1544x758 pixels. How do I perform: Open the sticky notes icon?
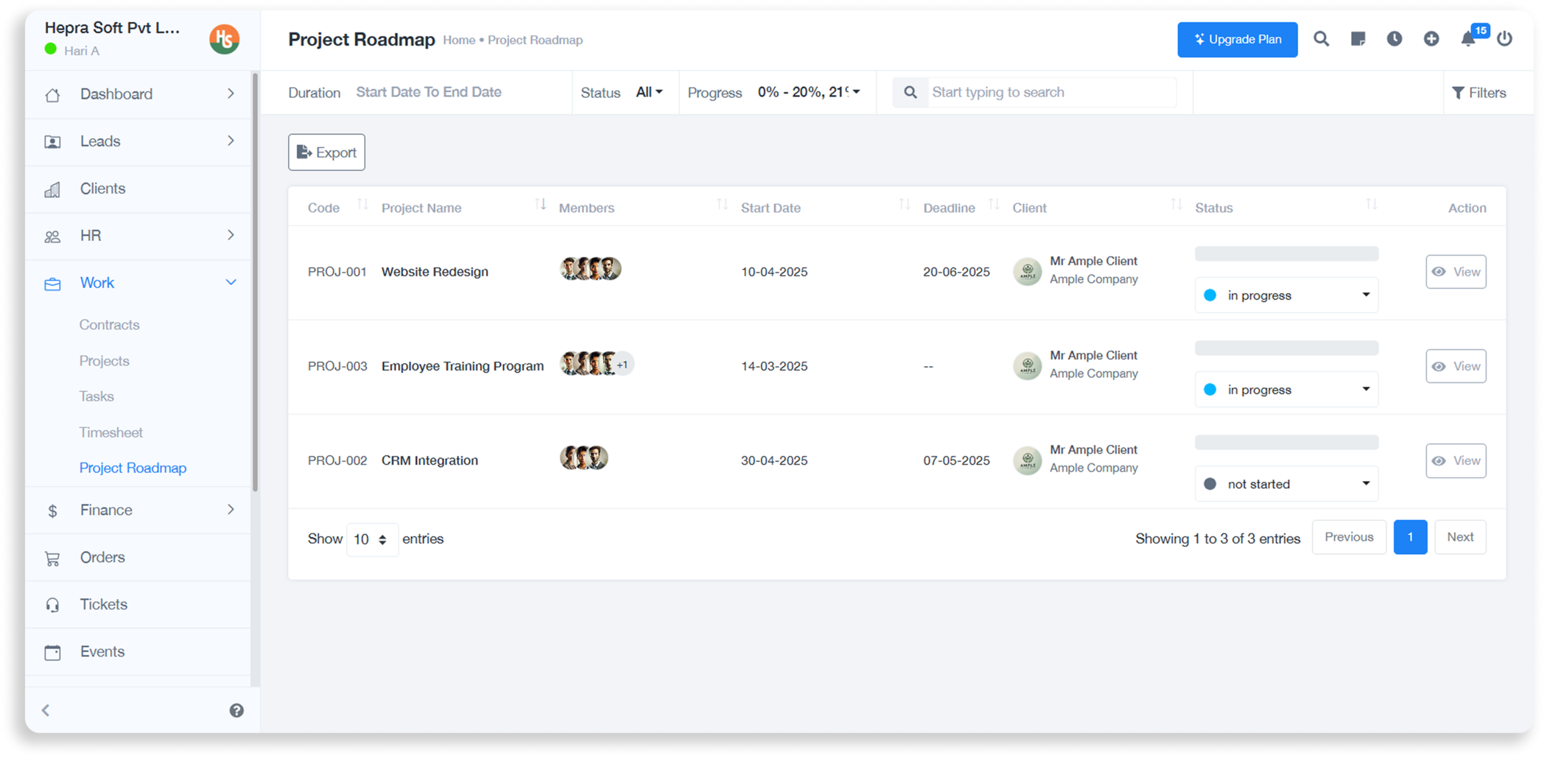(1358, 39)
